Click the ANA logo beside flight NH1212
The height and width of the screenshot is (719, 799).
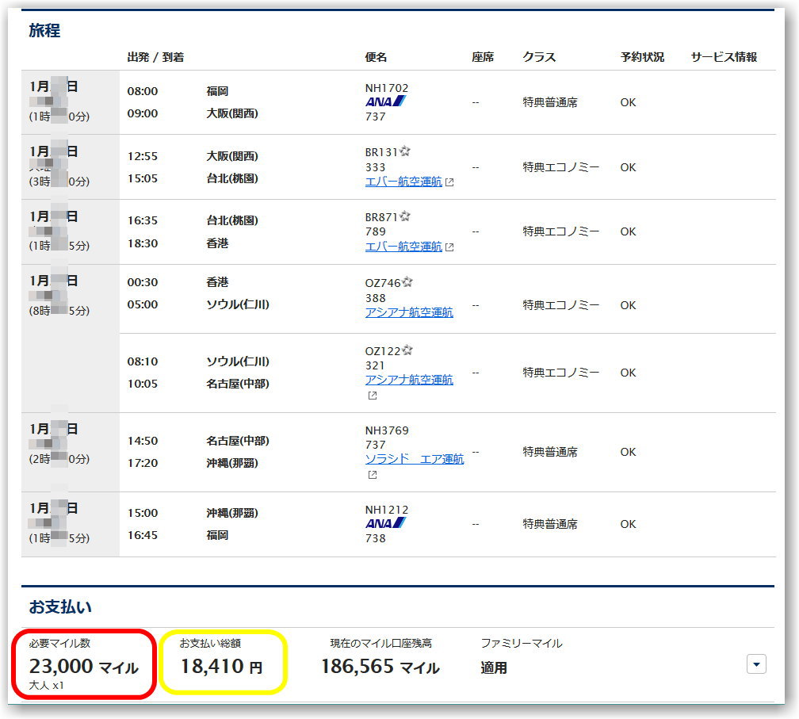click(x=383, y=522)
